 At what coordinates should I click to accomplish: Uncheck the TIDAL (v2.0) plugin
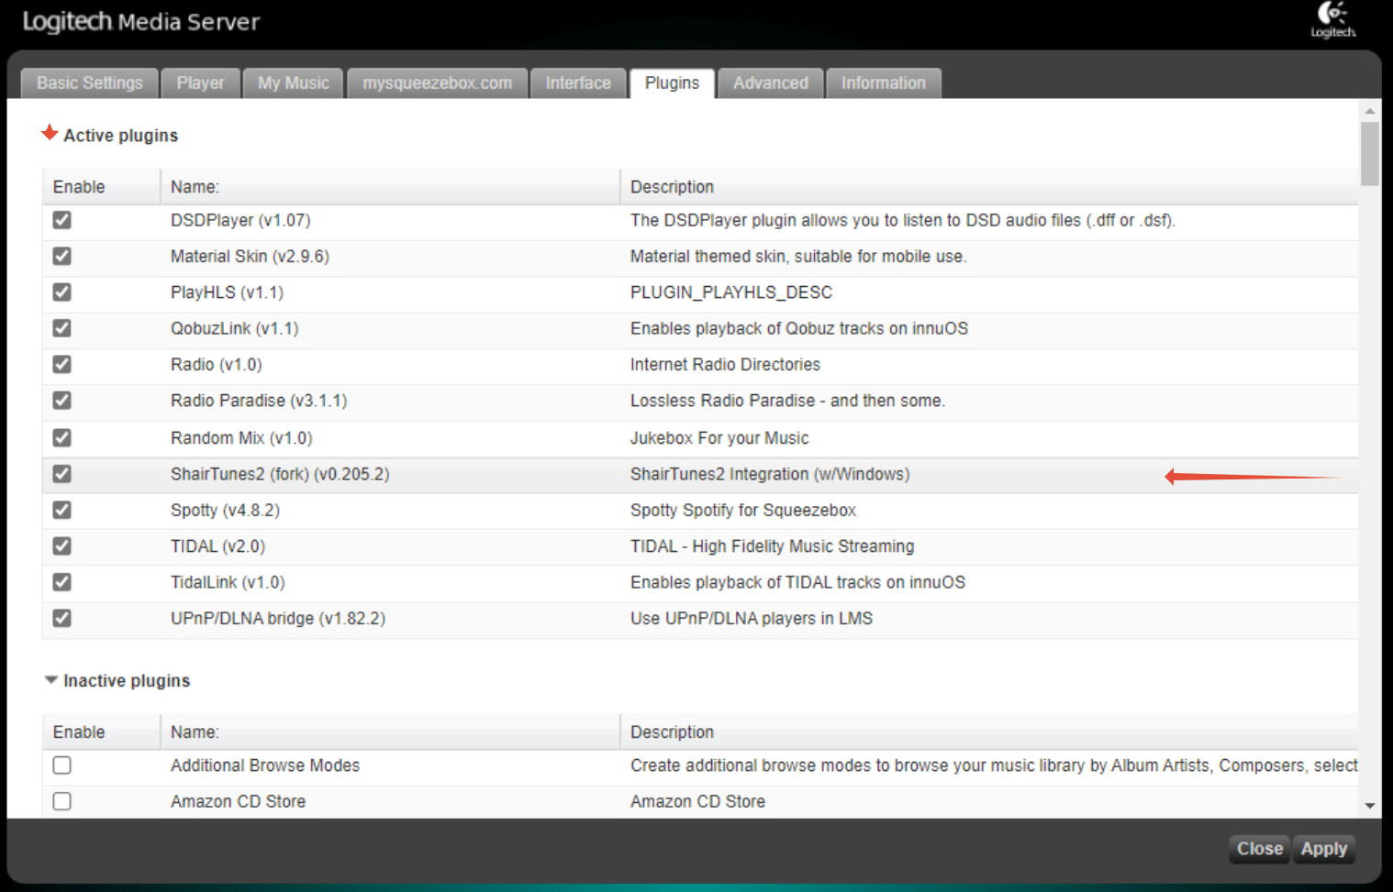coord(61,546)
